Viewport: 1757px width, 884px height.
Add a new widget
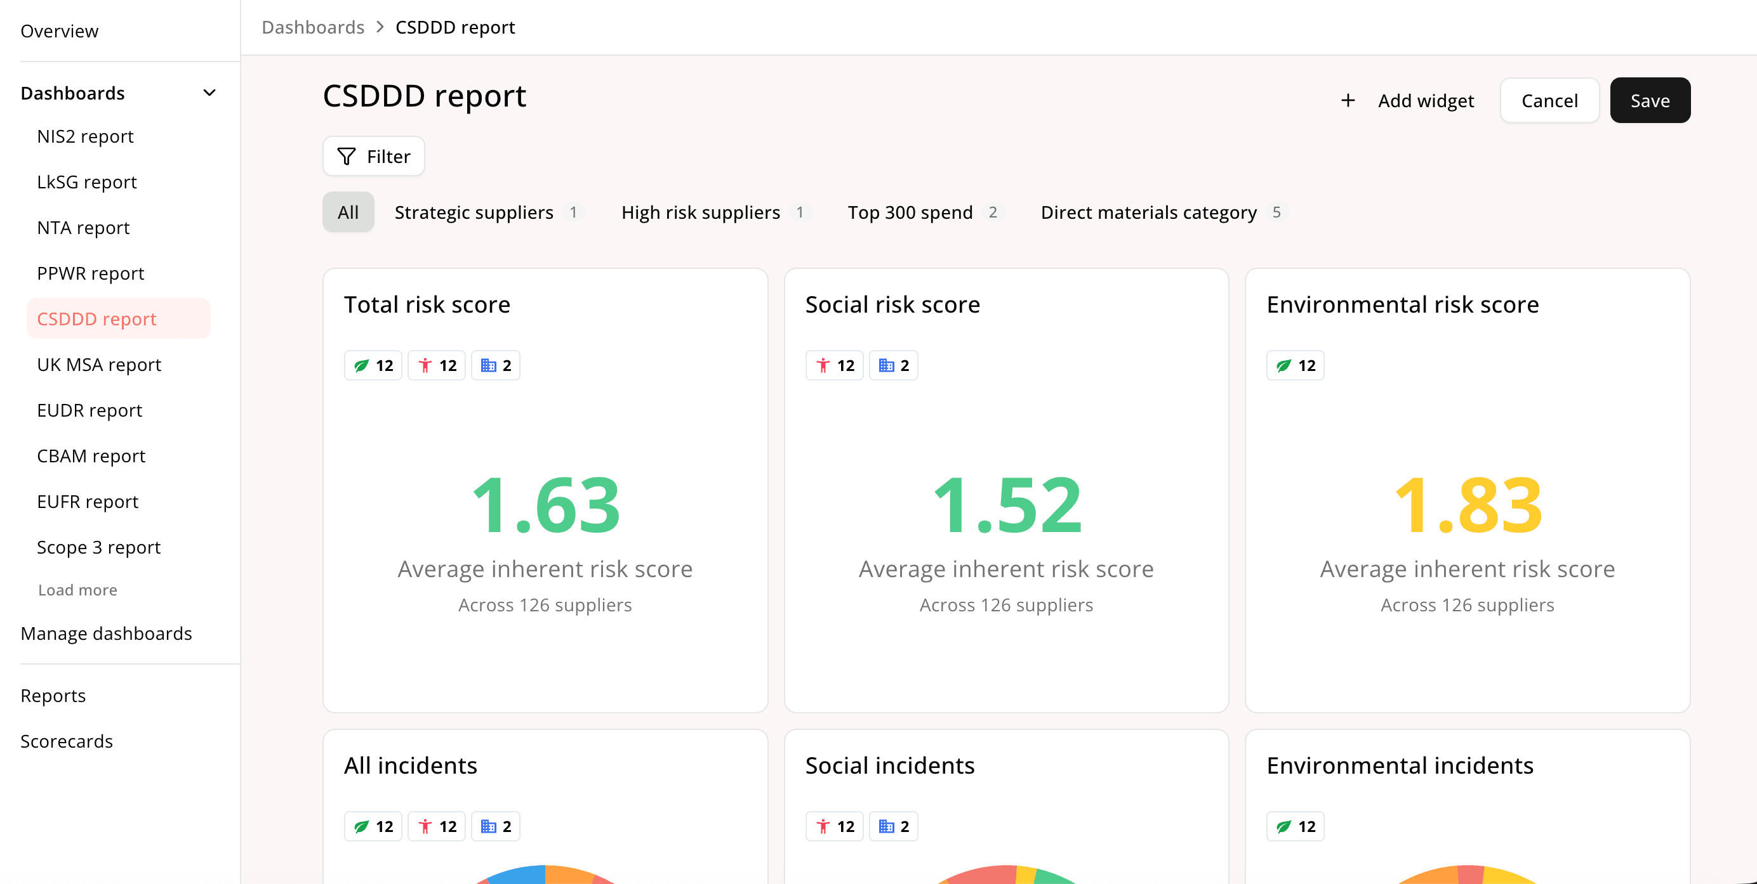tap(1408, 101)
